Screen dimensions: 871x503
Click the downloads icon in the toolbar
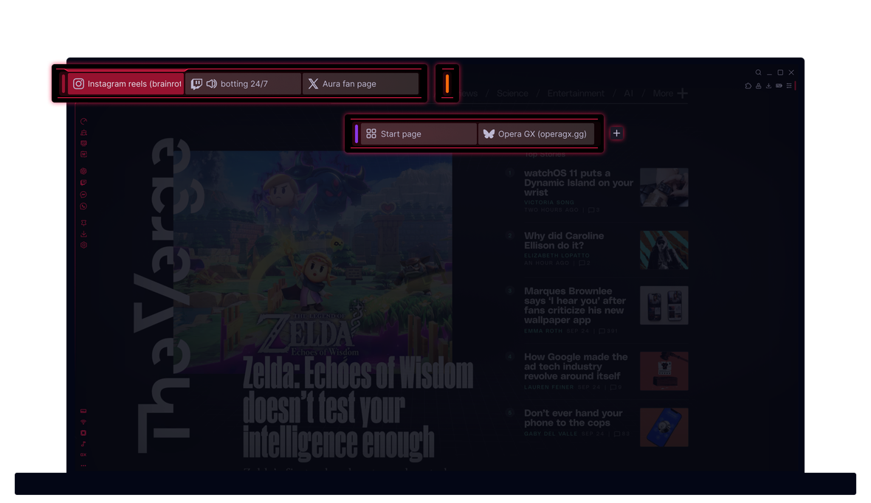[x=768, y=86]
